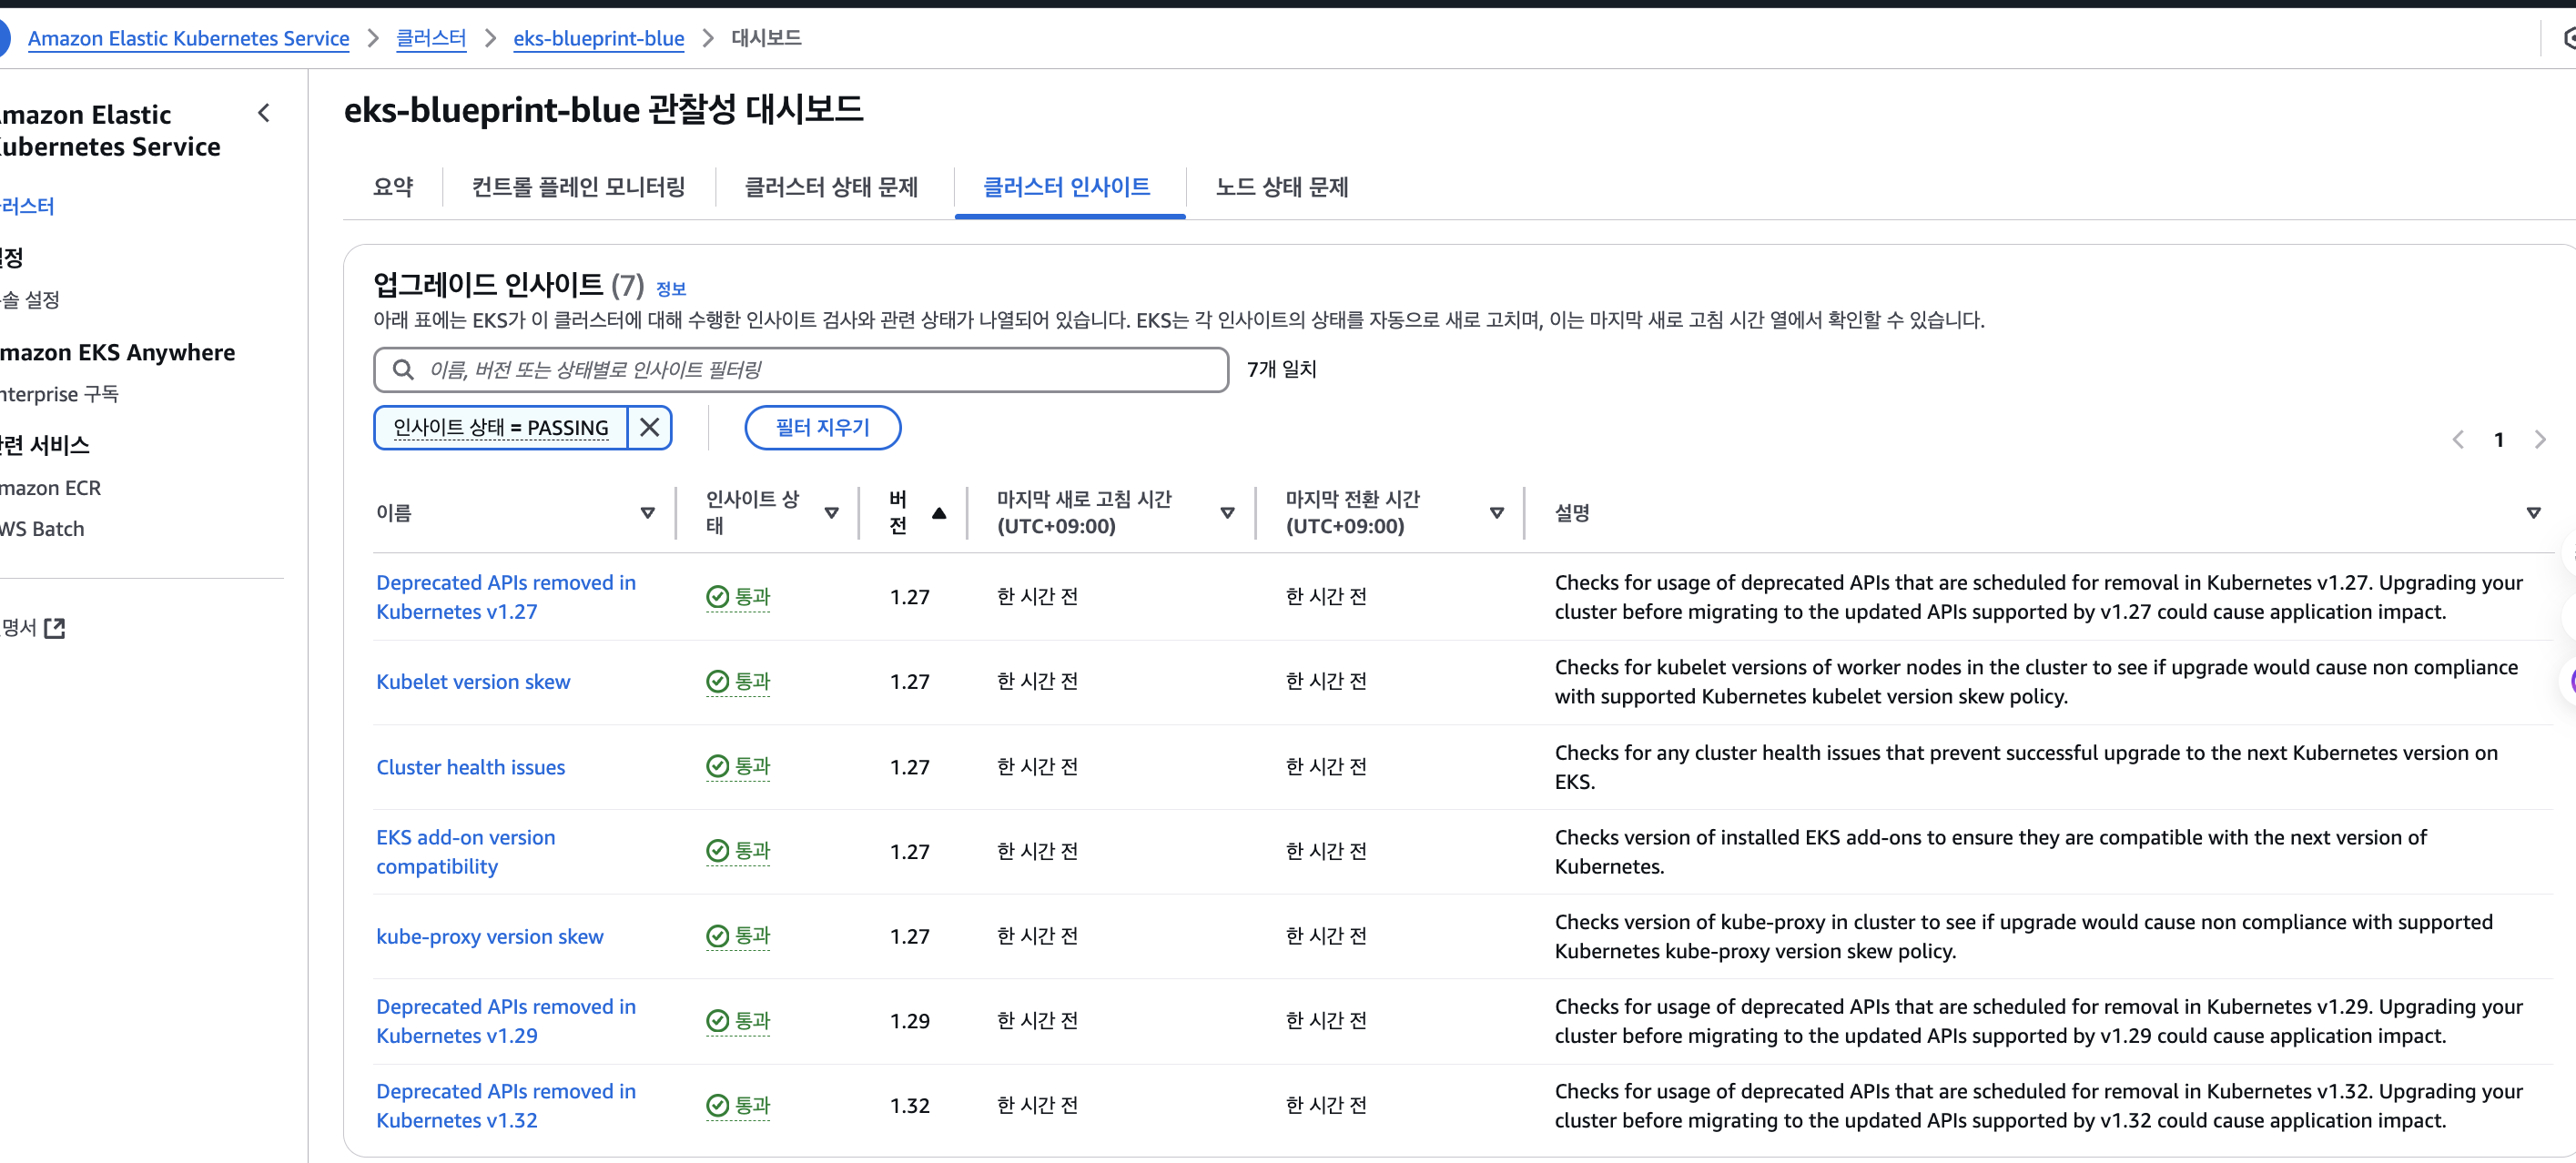This screenshot has width=2576, height=1163.
Task: Go to next page with right pagination arrow
Action: [2540, 440]
